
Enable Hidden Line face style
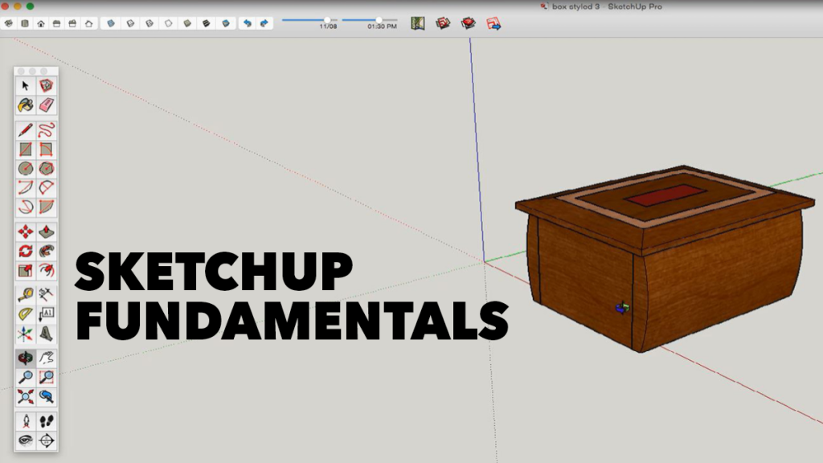pyautogui.click(x=169, y=23)
